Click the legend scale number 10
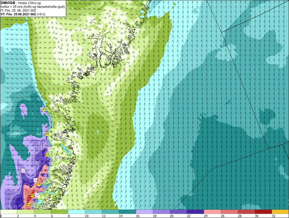 tap(87, 216)
